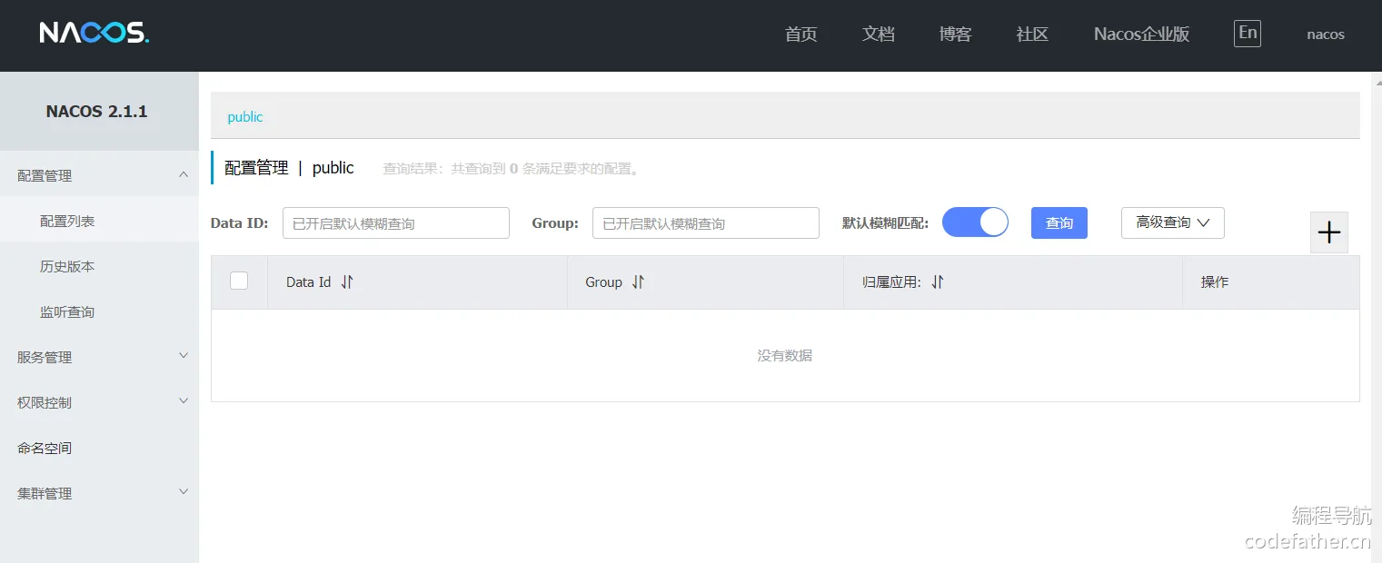Screen dimensions: 1382x563
Task: Open 文档 in top navigation
Action: tap(879, 35)
